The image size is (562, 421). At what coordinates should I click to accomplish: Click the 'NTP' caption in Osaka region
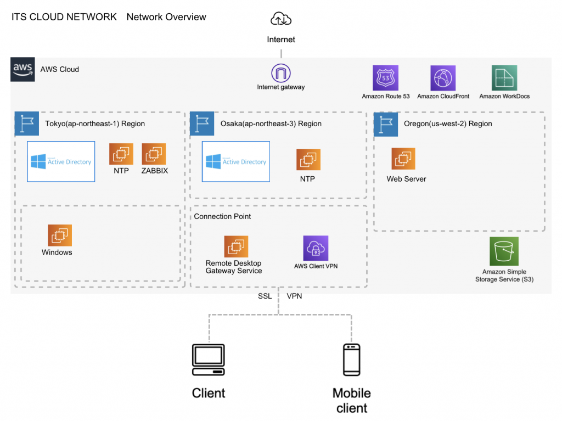click(x=307, y=179)
